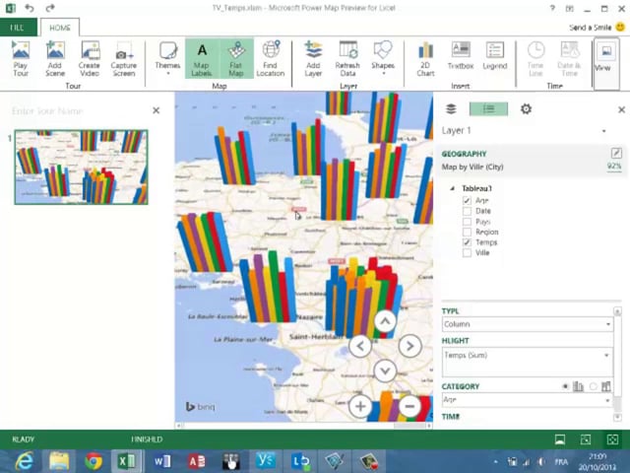Select clustered column category radio
The image size is (630, 473).
coord(565,386)
